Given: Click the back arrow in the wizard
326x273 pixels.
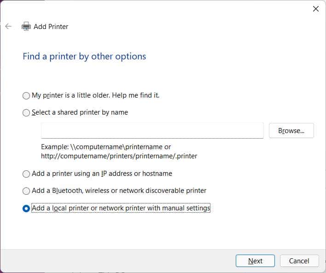Looking at the screenshot, I should (8, 26).
